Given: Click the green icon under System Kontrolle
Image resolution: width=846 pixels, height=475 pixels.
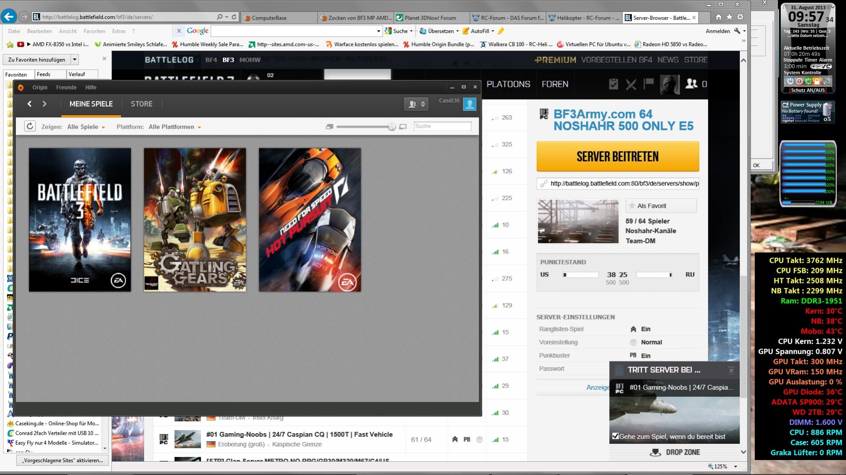Looking at the screenshot, I should click(808, 81).
